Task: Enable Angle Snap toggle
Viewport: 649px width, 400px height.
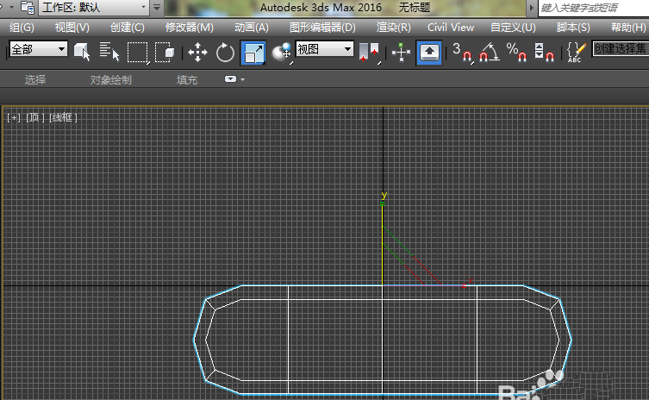Action: point(489,52)
